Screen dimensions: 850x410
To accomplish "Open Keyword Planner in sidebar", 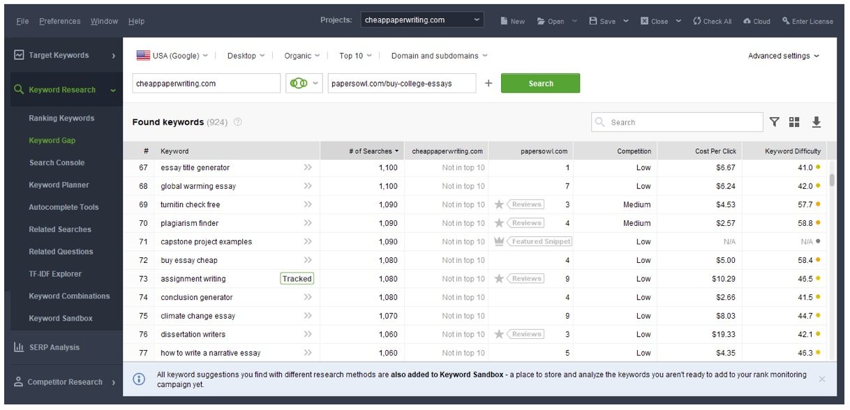I will tap(59, 185).
